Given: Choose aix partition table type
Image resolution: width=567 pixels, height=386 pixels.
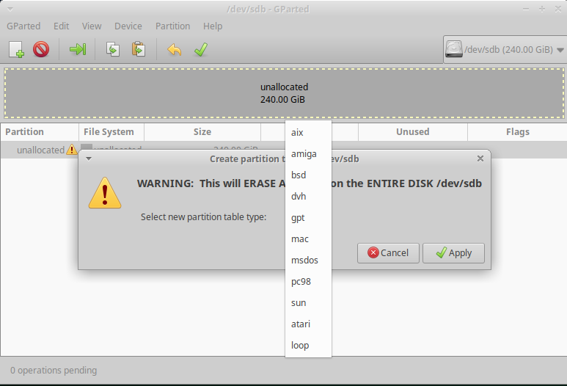Looking at the screenshot, I should click(308, 132).
